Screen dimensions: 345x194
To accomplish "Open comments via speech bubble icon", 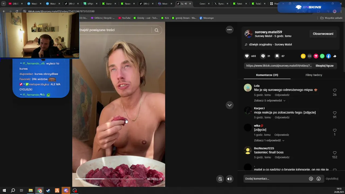I will (x=263, y=56).
